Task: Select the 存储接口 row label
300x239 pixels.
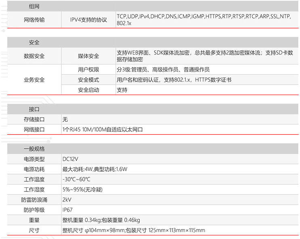Action: [34, 120]
